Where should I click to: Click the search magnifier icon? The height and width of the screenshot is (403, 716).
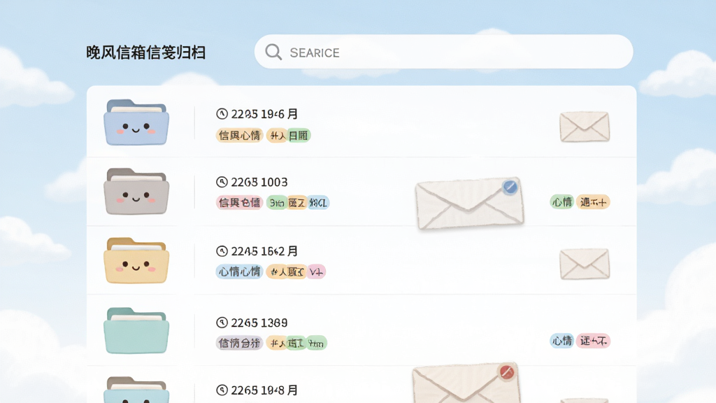click(273, 52)
